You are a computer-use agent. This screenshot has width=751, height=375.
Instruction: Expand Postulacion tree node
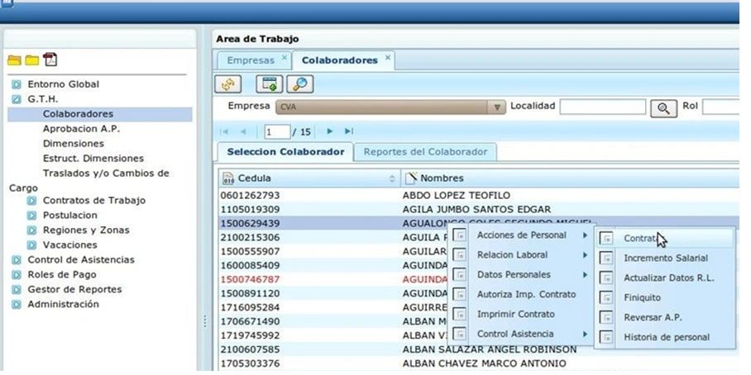tap(32, 216)
